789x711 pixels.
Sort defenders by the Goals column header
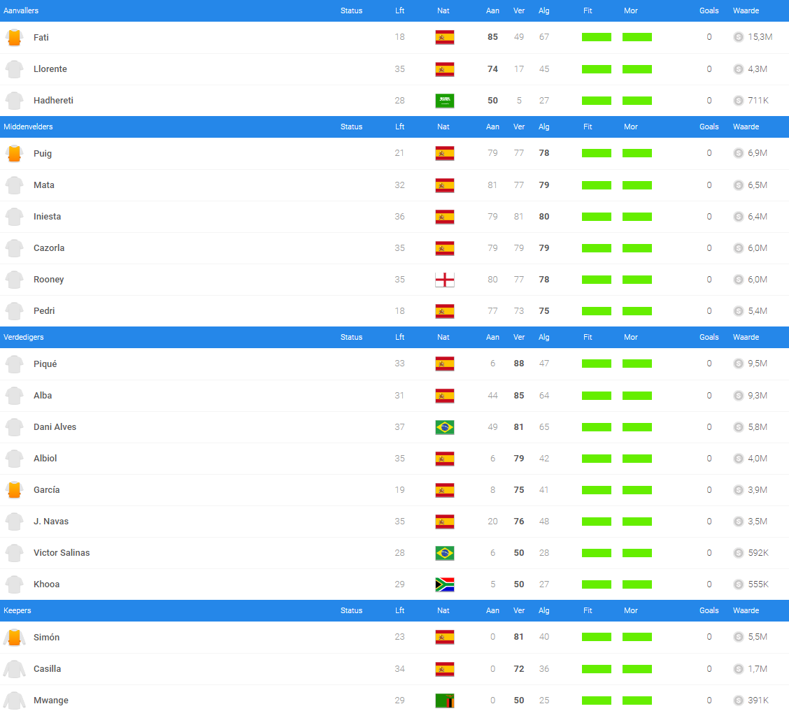coord(709,337)
